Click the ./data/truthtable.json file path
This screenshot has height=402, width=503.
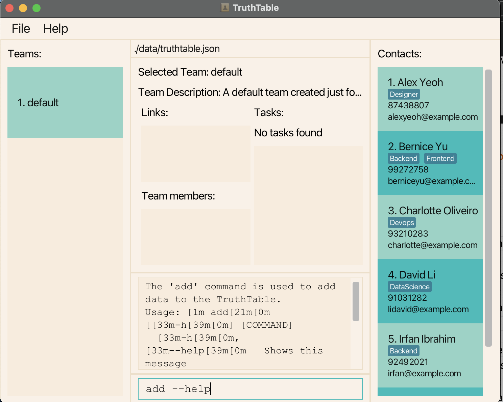click(177, 49)
